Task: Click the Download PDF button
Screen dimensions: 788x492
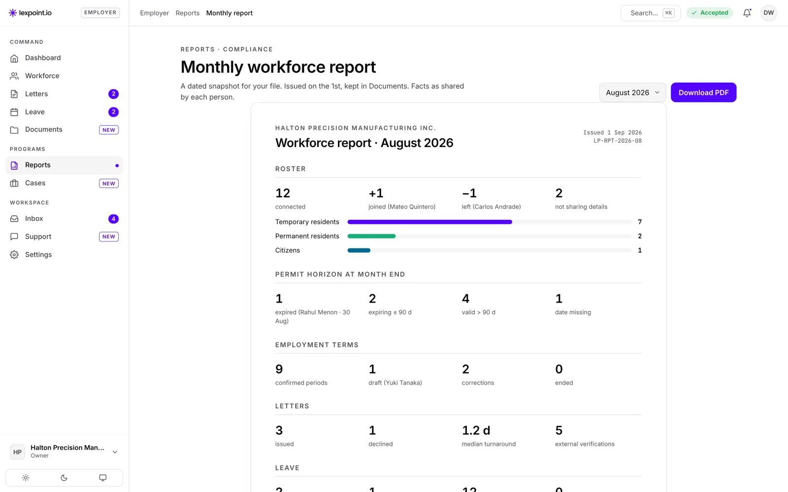Action: [x=703, y=92]
